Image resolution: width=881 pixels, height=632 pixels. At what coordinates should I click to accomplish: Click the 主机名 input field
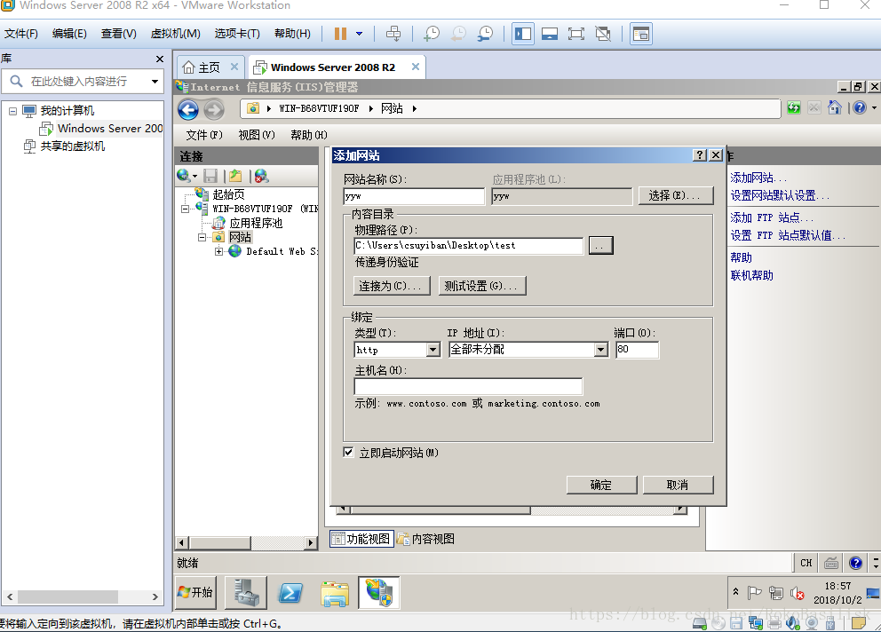point(469,386)
